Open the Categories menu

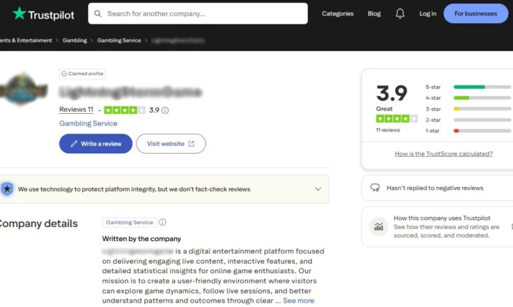[337, 13]
